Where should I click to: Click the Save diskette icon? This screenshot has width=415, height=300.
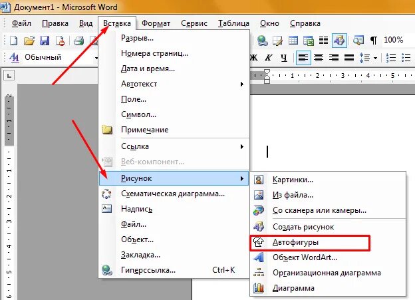(x=45, y=41)
